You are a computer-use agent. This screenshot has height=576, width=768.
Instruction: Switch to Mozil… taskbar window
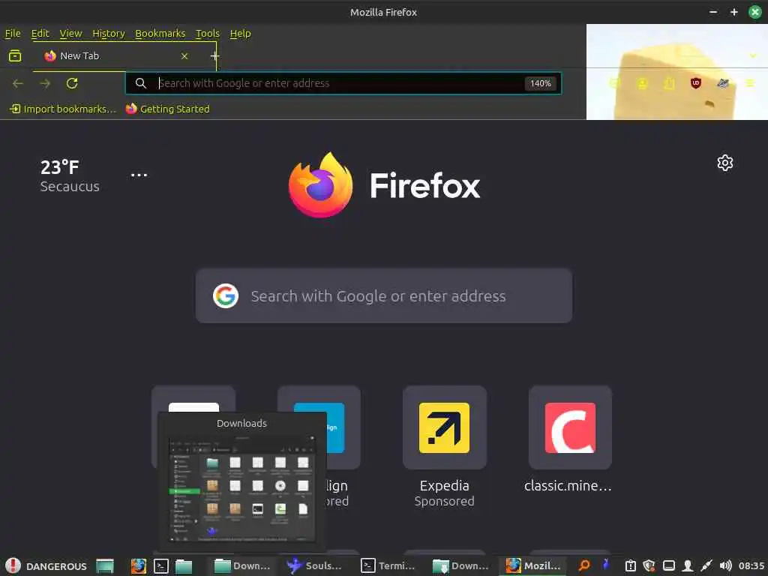(x=533, y=565)
